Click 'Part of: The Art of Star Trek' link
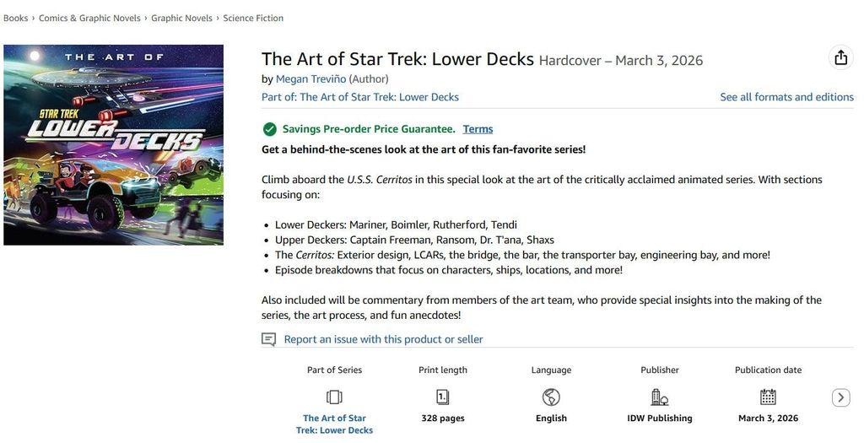The image size is (864, 443). [359, 97]
